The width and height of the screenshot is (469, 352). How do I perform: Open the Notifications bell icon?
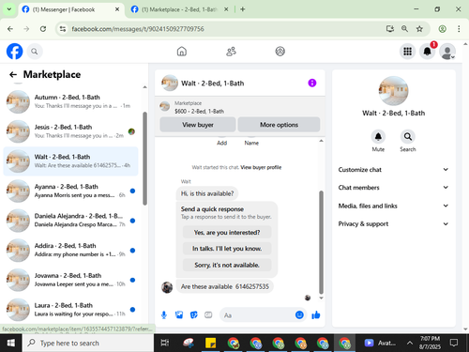click(427, 52)
